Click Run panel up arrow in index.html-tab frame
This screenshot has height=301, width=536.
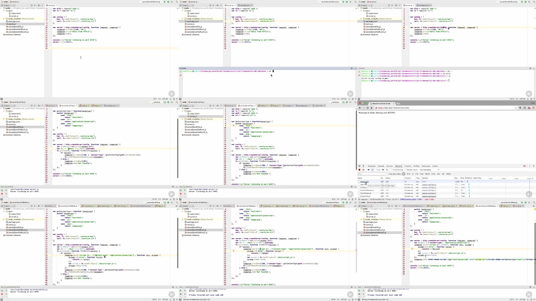tap(185, 190)
